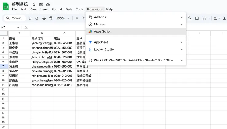Redo the last action
The height and width of the screenshot is (129, 227).
37,18
